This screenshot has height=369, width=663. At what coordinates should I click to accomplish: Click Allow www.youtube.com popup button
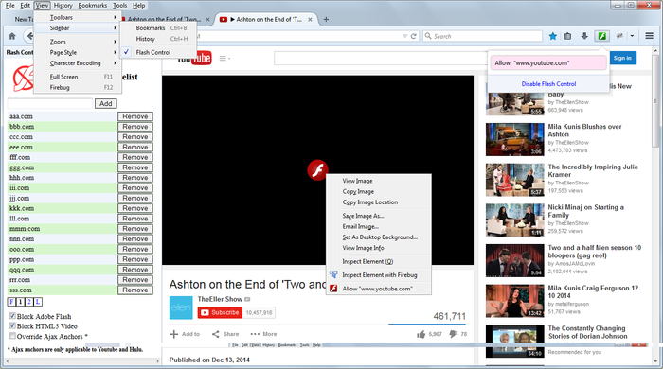548,62
